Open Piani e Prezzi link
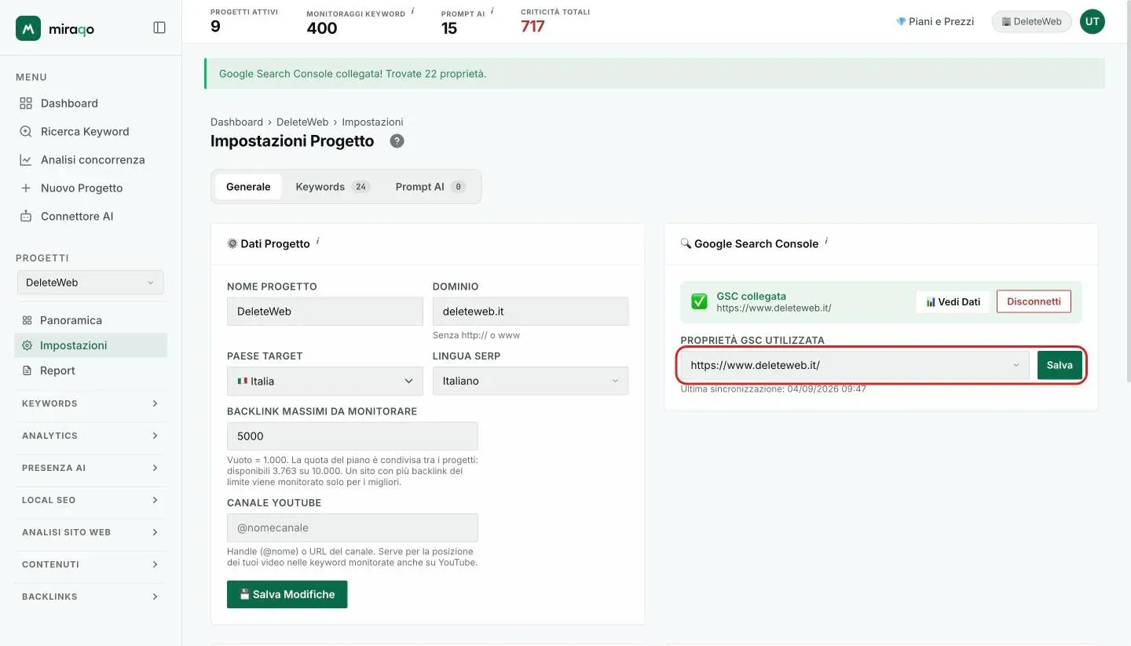This screenshot has height=646, width=1131. coord(935,21)
